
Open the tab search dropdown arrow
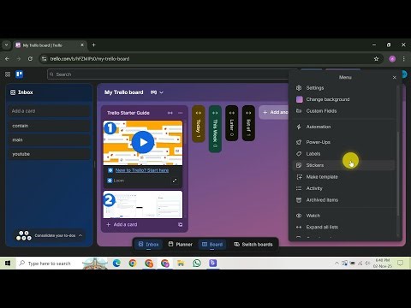(6, 45)
